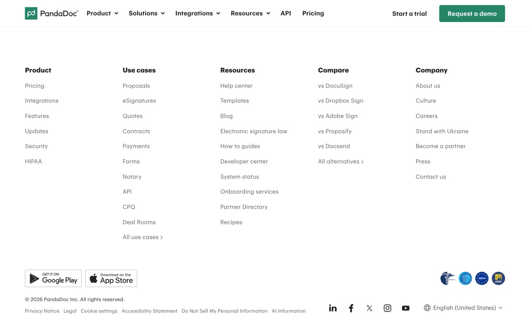Click the GDPR badge
This screenshot has height=331, width=530.
tap(482, 278)
